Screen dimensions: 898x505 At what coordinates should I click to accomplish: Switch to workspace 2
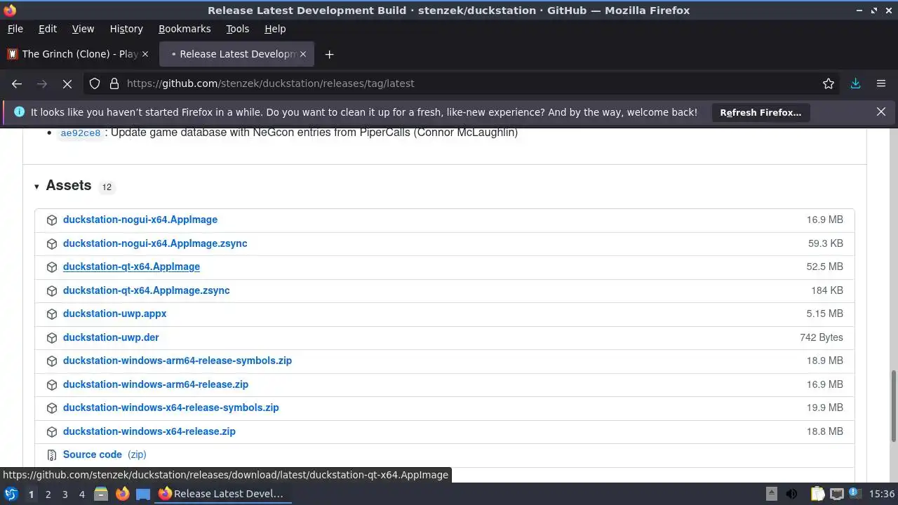[48, 494]
